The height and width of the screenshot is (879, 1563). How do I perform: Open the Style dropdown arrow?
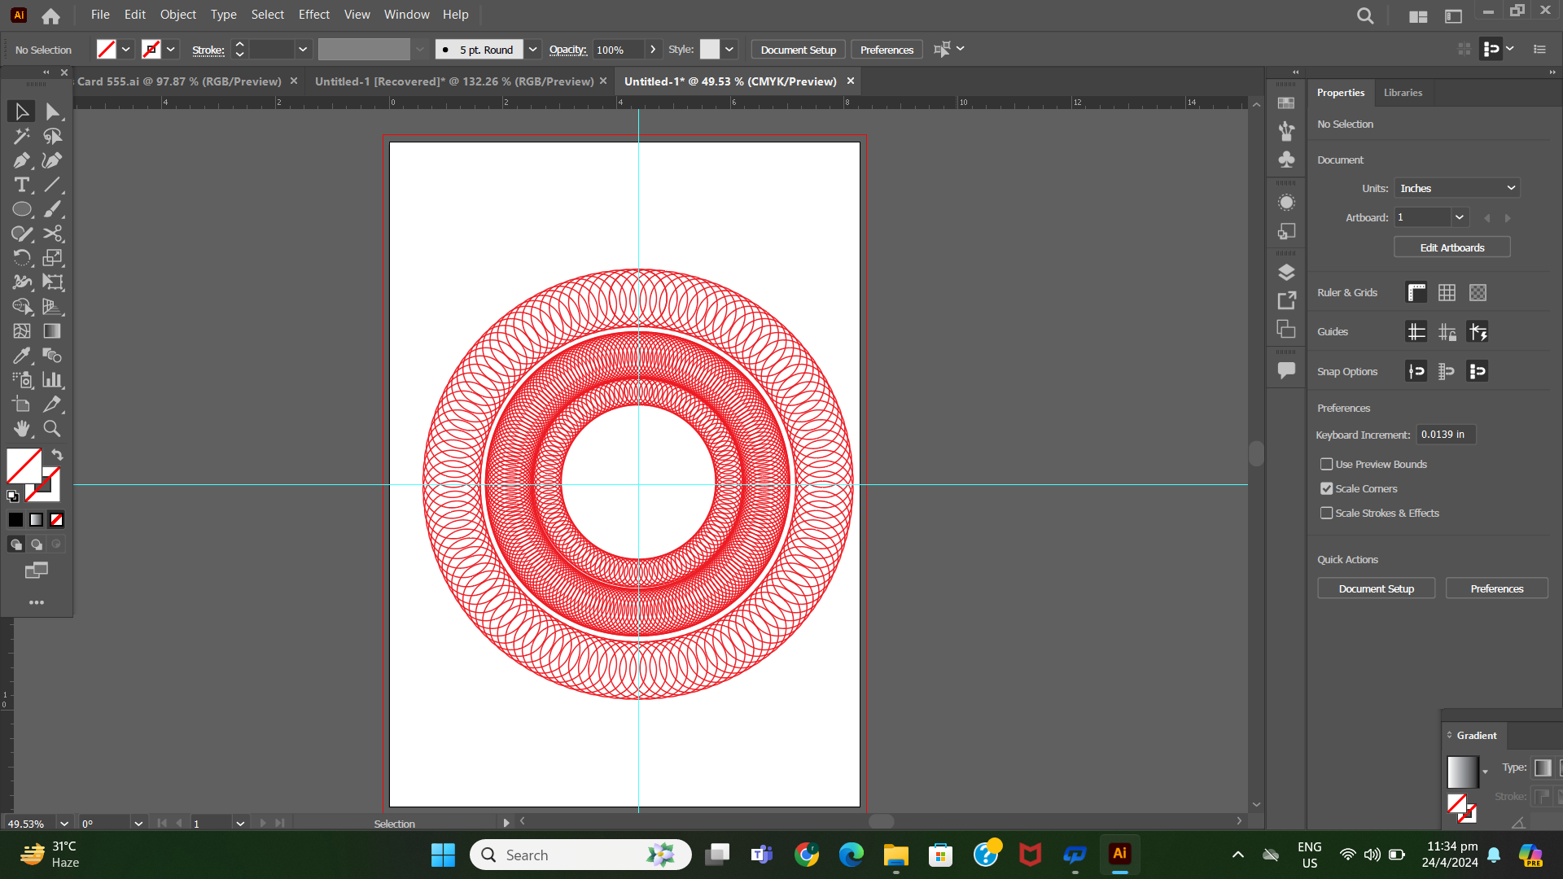click(x=729, y=50)
